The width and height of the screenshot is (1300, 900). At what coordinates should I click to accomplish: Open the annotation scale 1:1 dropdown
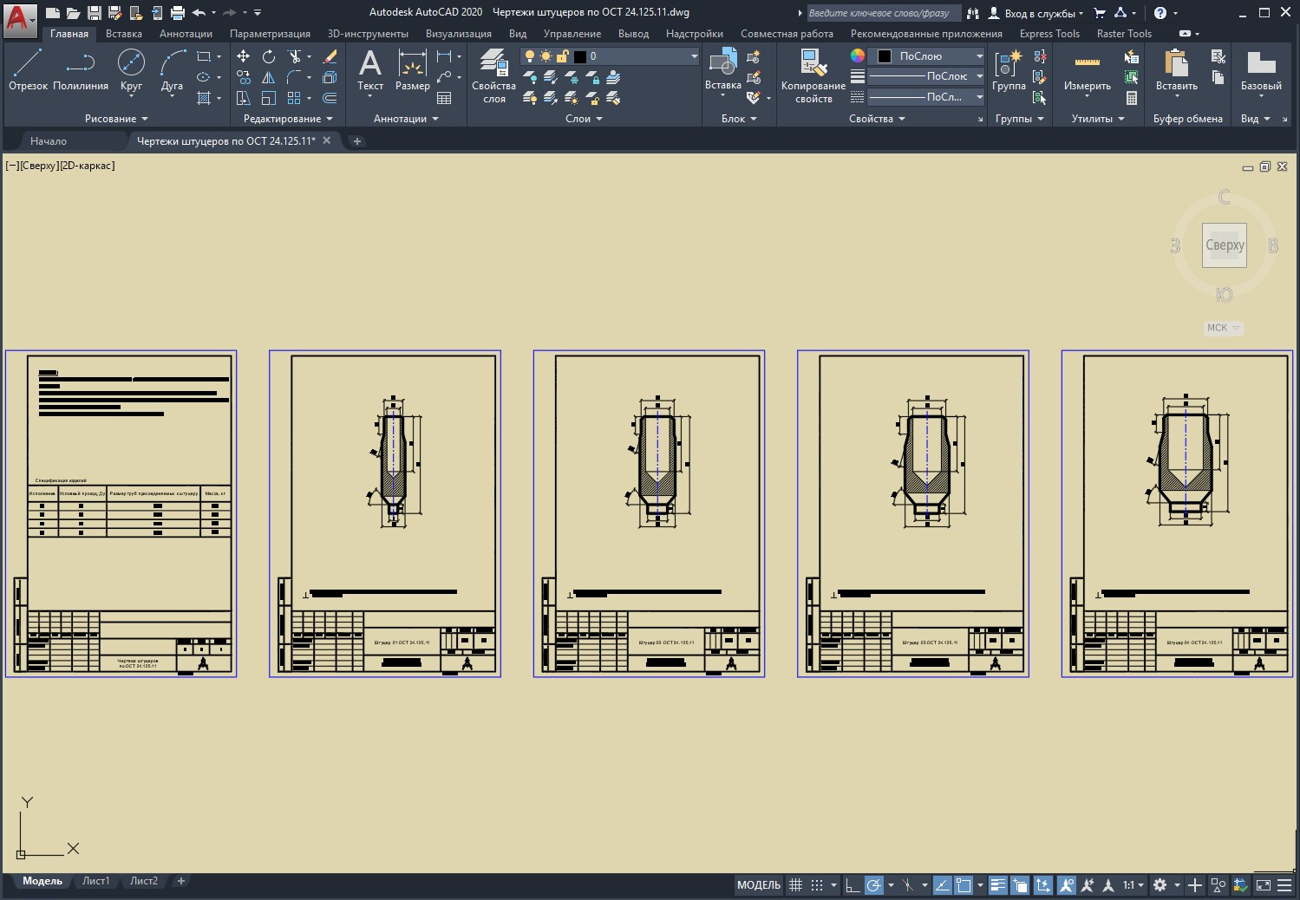[1133, 885]
